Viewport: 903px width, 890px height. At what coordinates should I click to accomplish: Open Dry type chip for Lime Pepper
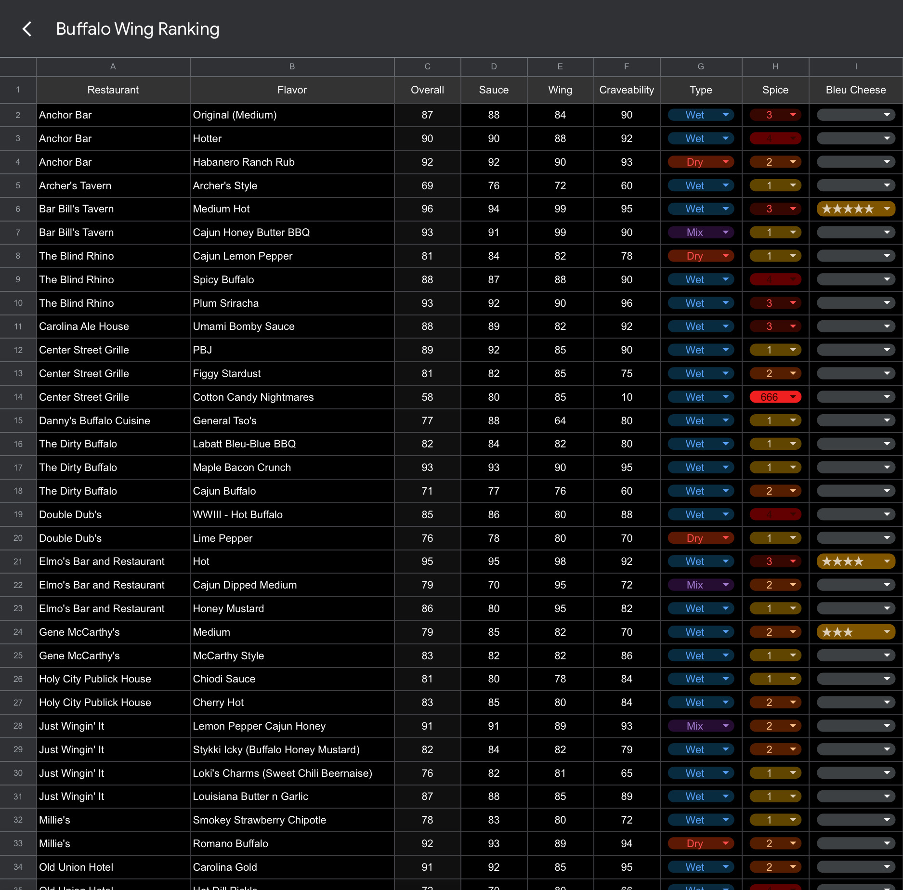pyautogui.click(x=700, y=538)
